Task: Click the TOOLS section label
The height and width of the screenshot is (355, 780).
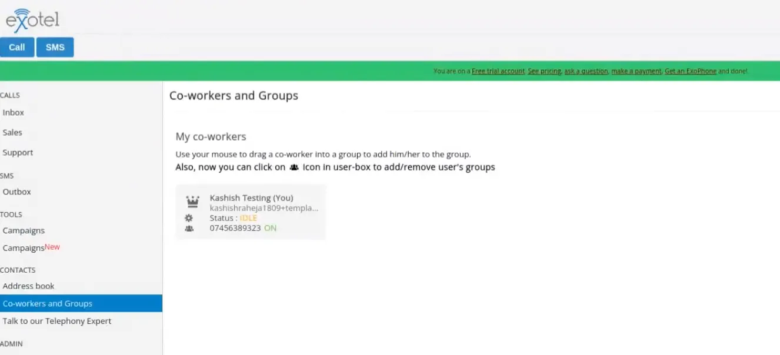Action: (x=11, y=215)
